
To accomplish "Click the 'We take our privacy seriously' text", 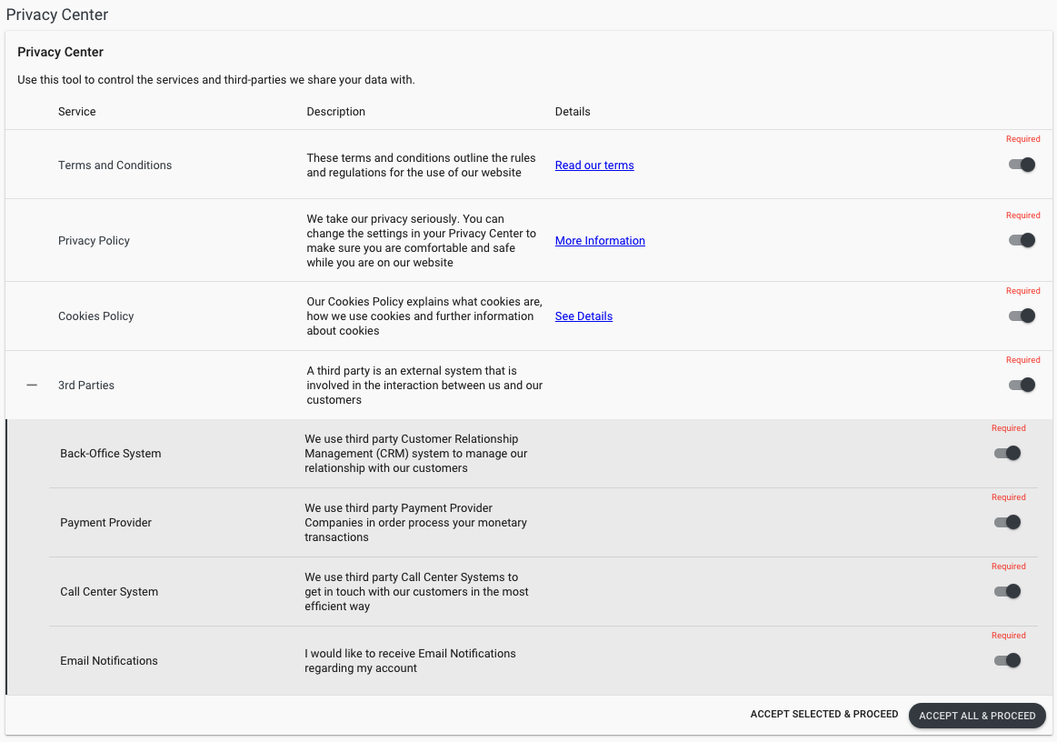I will (x=422, y=241).
